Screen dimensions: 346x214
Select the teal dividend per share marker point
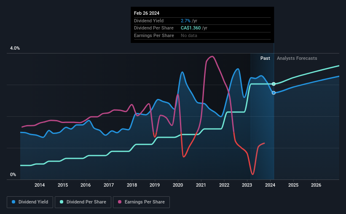(274, 84)
